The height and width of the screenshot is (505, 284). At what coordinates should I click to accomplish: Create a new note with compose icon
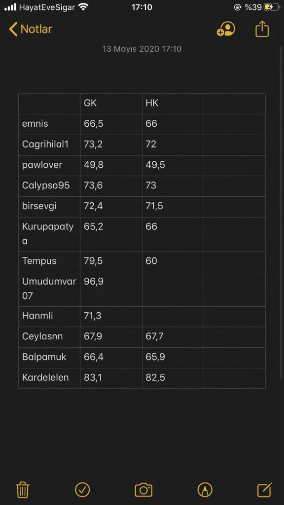tap(265, 490)
